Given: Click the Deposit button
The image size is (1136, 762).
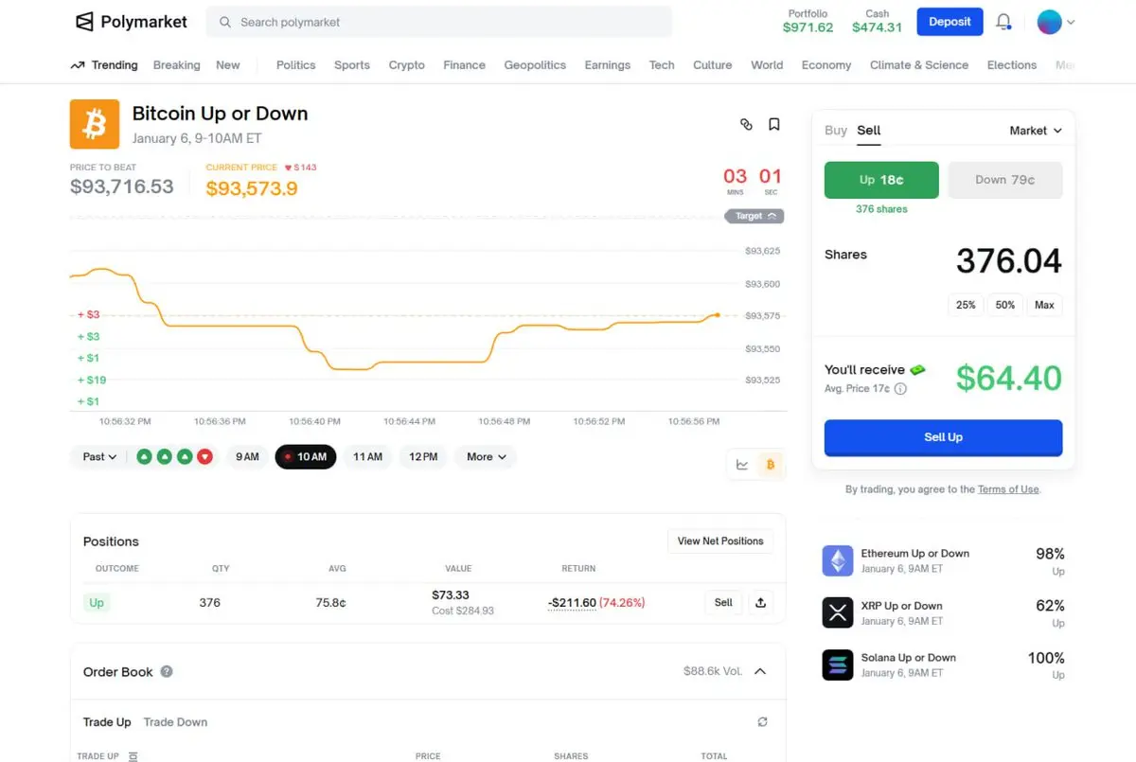Looking at the screenshot, I should pyautogui.click(x=950, y=22).
